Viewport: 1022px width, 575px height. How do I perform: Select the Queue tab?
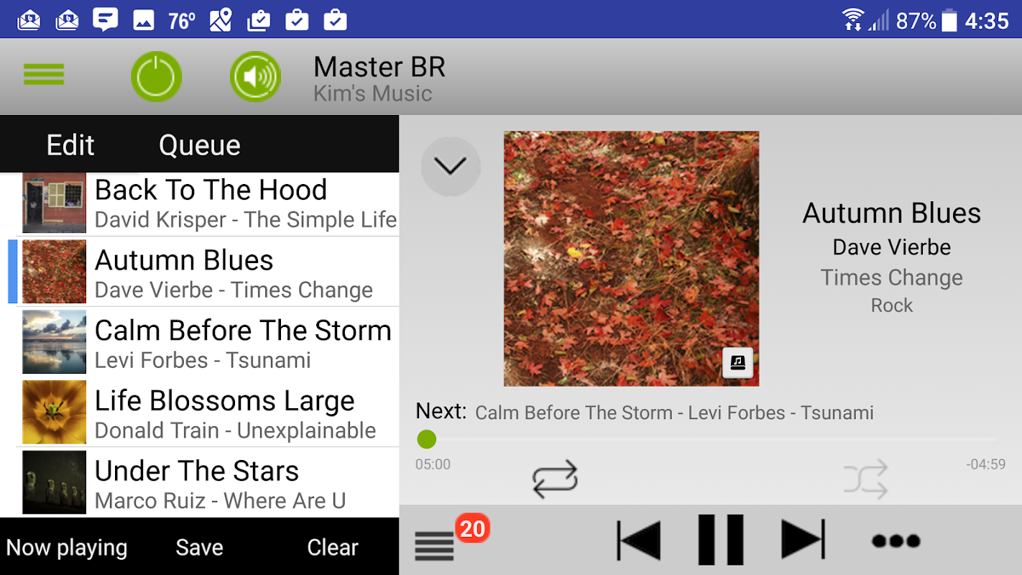[x=200, y=145]
